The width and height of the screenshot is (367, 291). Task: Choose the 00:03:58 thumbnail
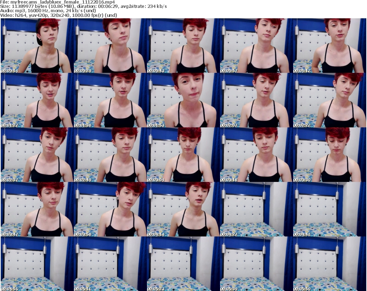point(110,209)
